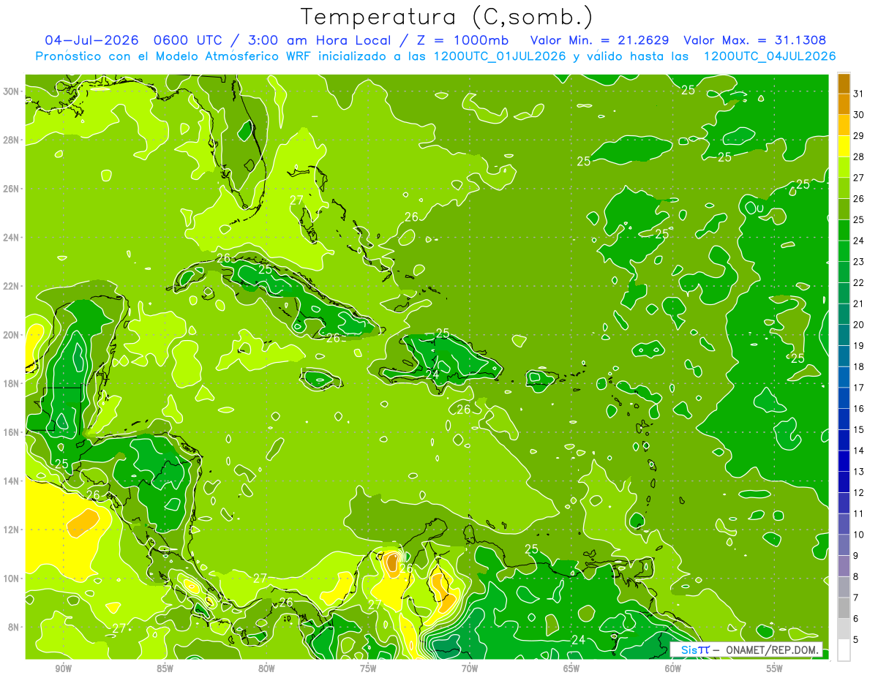Click the '30N' latitude axis label

(12, 91)
